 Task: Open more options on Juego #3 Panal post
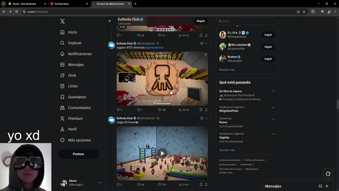206,118
